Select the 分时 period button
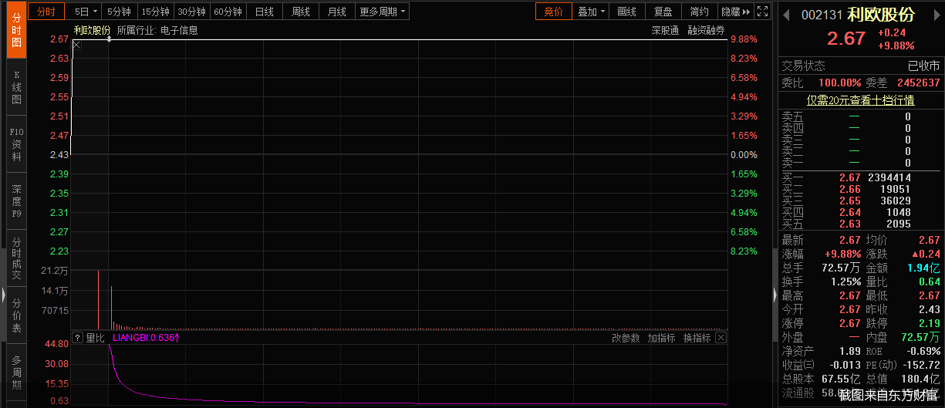The height and width of the screenshot is (408, 945). click(47, 12)
